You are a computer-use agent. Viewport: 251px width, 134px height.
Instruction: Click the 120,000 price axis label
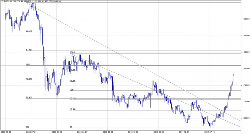tap(245, 85)
